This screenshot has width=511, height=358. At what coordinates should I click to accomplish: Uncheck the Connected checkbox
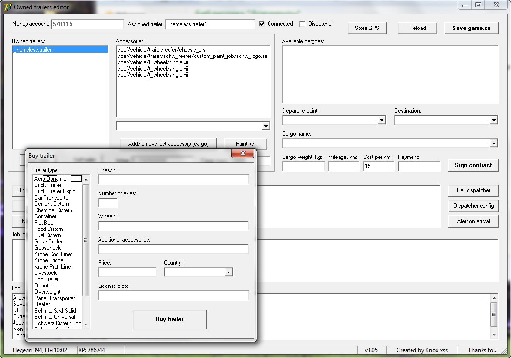point(262,23)
